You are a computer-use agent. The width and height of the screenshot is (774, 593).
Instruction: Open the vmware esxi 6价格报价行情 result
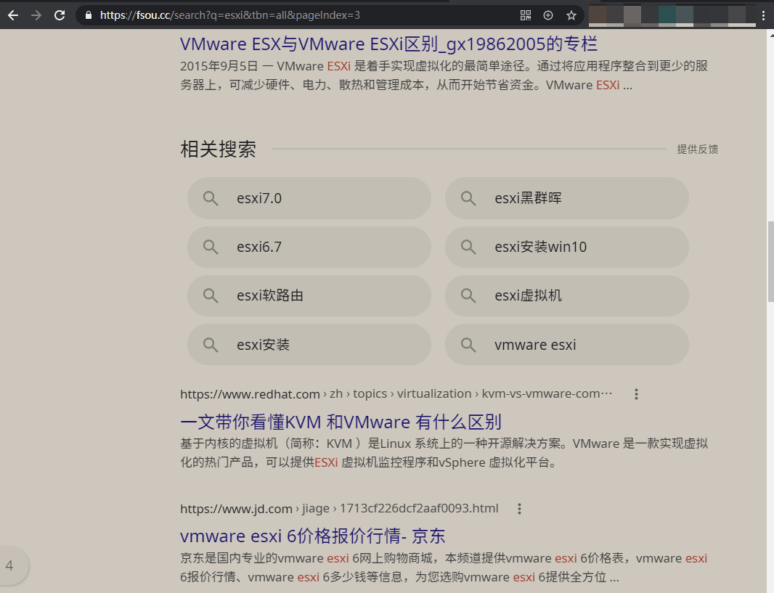(x=312, y=536)
